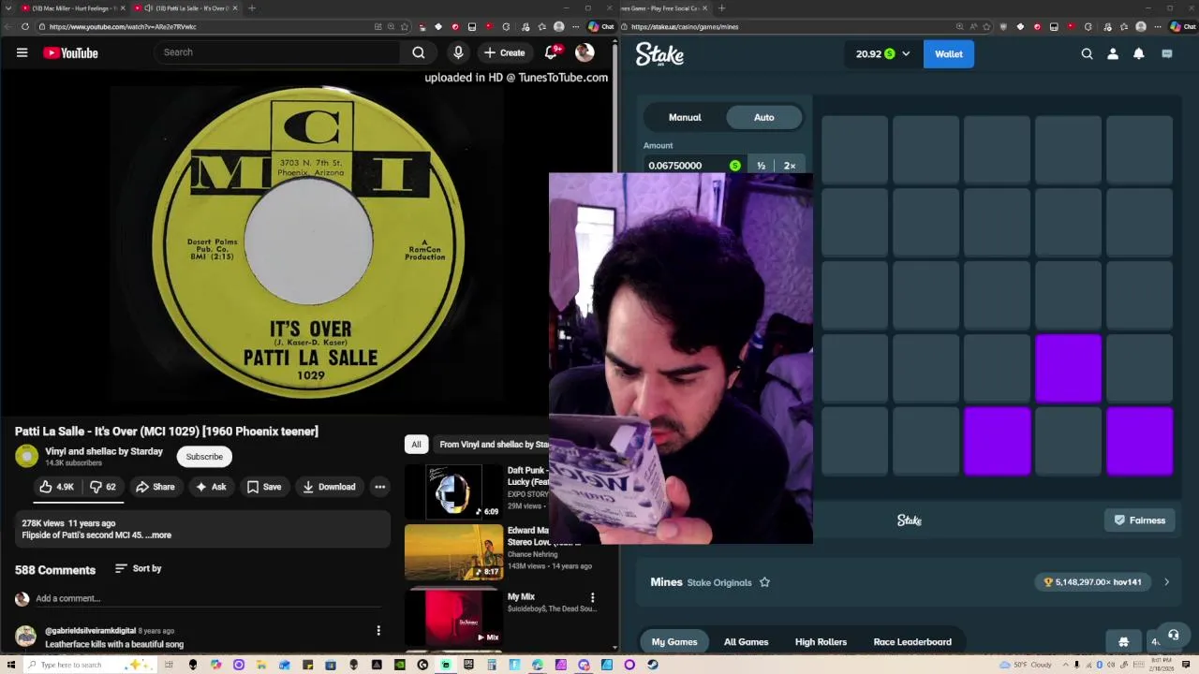Screen dimensions: 1199x674
Task: Reload the YouTube page
Action: [x=25, y=26]
